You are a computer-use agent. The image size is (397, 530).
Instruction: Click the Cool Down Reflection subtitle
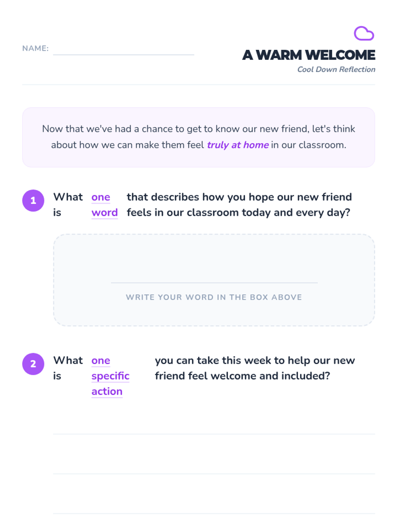336,69
